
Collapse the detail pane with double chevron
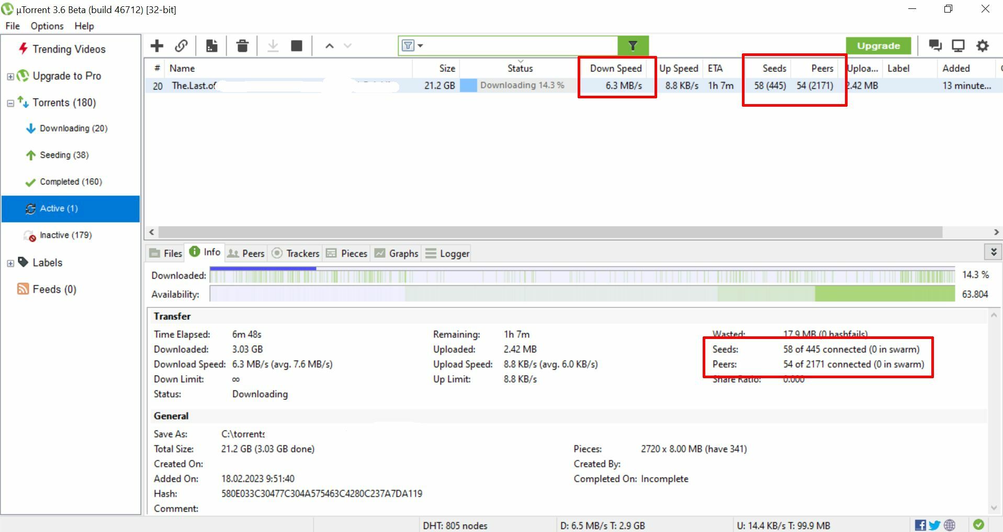[993, 252]
